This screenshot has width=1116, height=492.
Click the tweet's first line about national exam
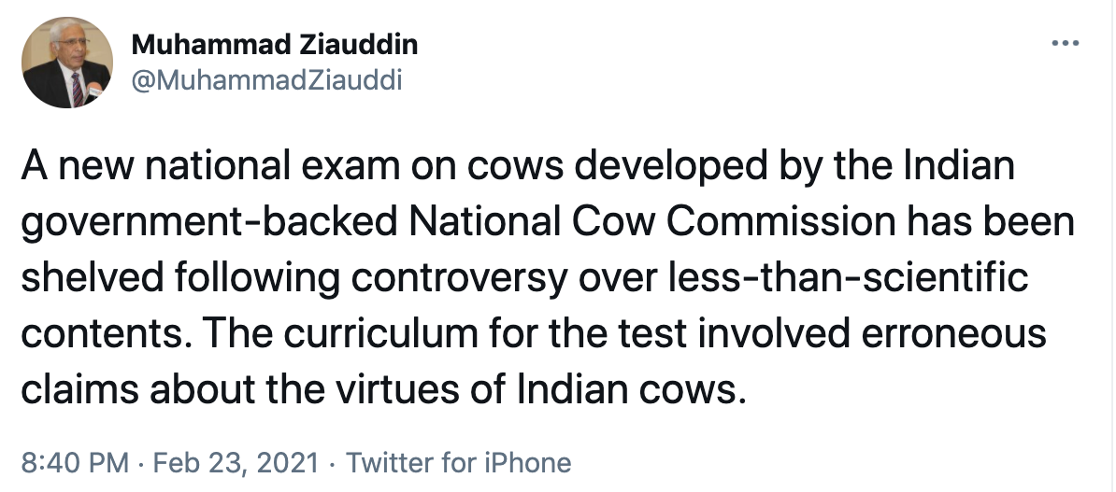(518, 167)
